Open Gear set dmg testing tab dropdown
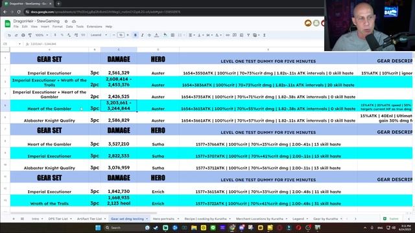Viewport: 415px width, 233px height. pos(147,219)
